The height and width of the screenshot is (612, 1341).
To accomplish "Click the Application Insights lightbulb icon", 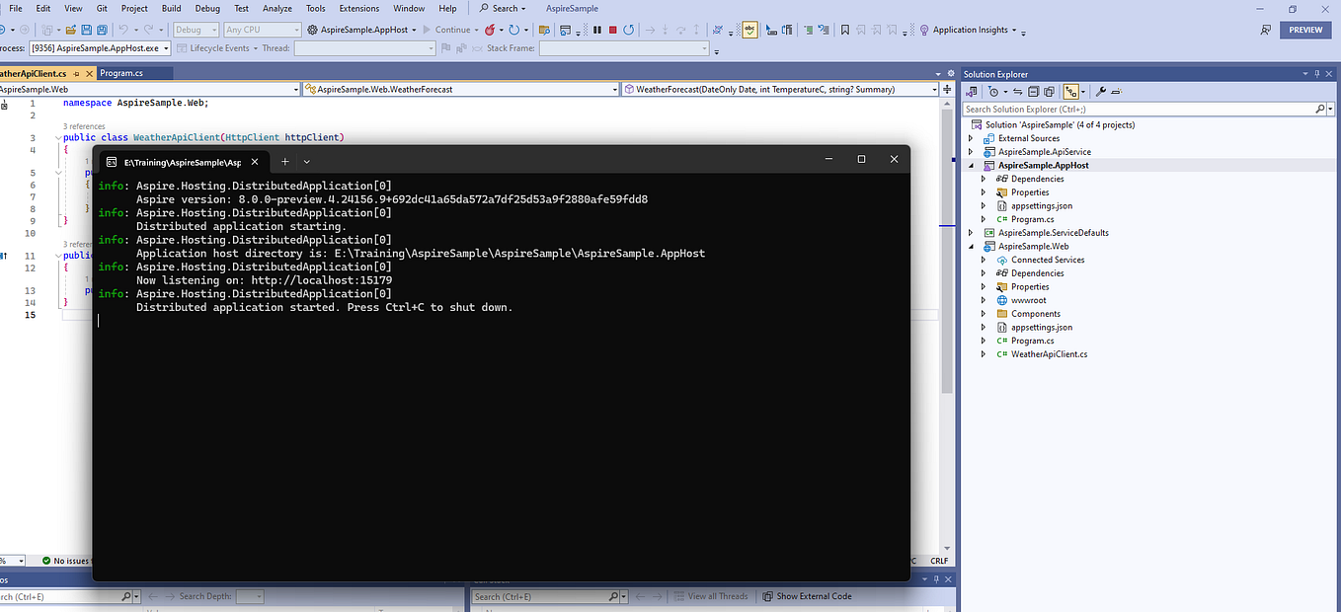I will [924, 30].
